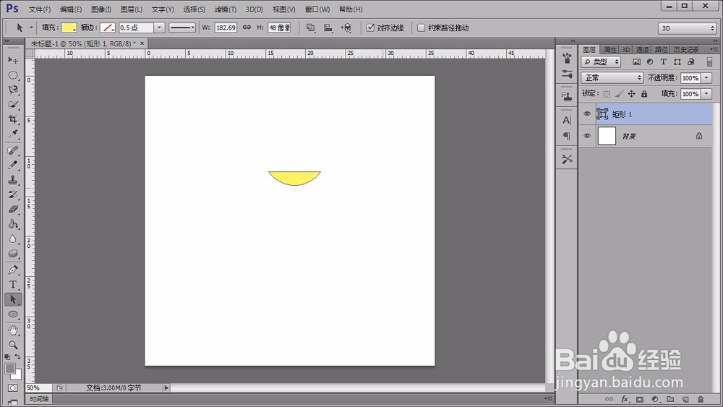723x407 pixels.
Task: Select the Elliptical Marquee tool
Action: [13, 75]
